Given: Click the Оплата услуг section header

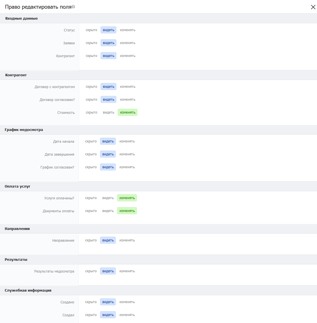Looking at the screenshot, I should 158,186.
